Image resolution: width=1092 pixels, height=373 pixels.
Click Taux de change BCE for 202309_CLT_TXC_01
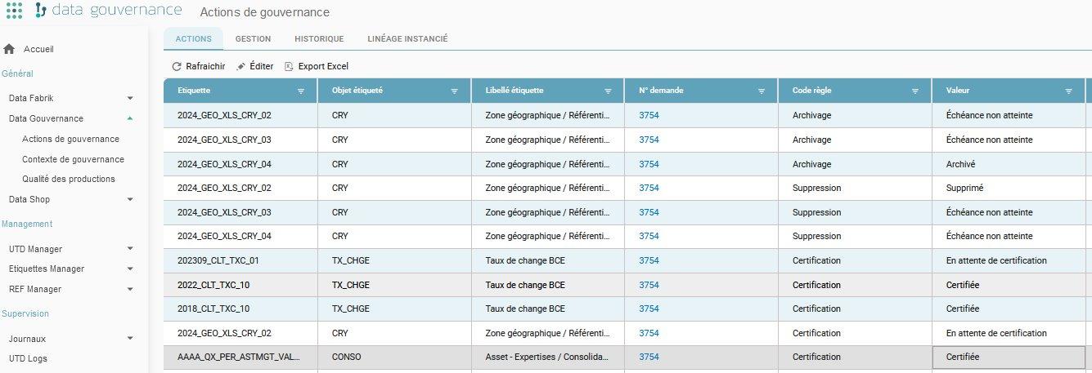pos(549,260)
